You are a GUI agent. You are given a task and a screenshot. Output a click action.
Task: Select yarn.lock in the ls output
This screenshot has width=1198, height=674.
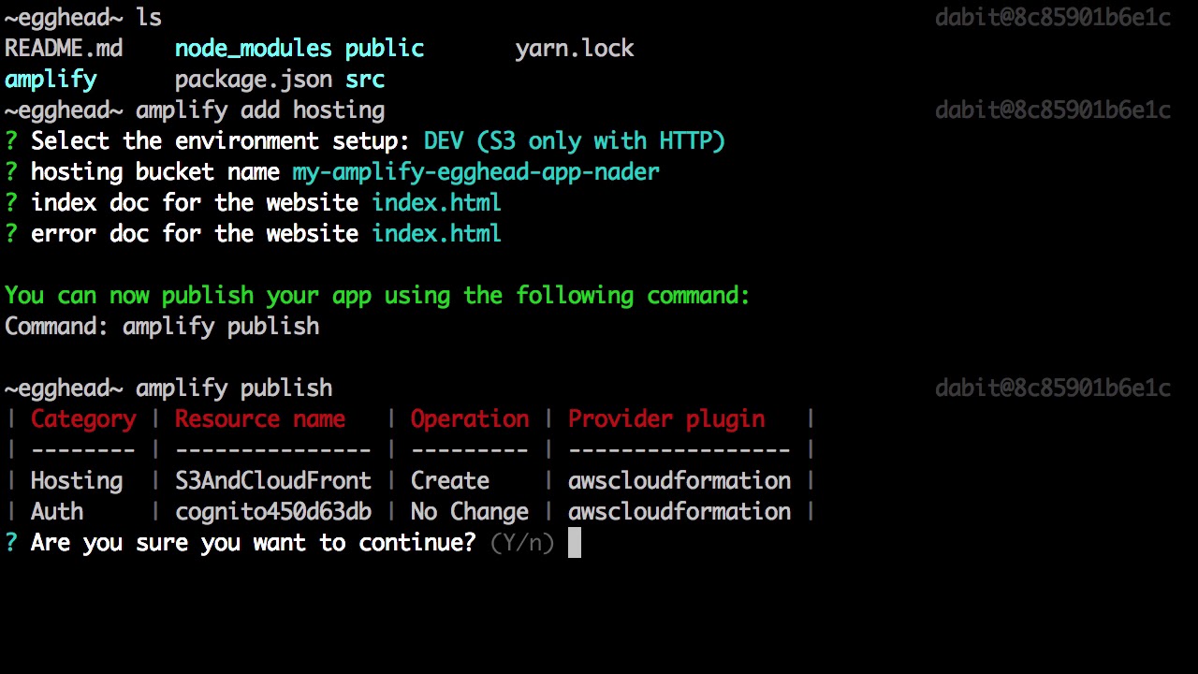click(574, 49)
